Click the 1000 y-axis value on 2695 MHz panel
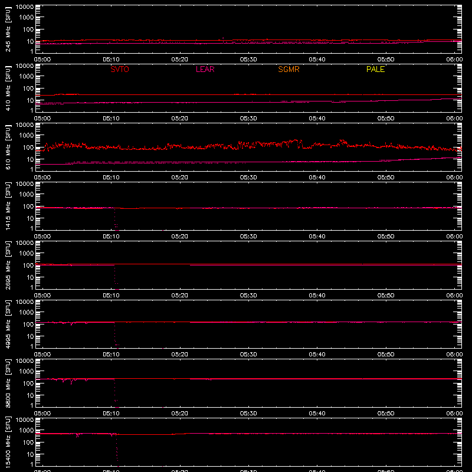 27,254
